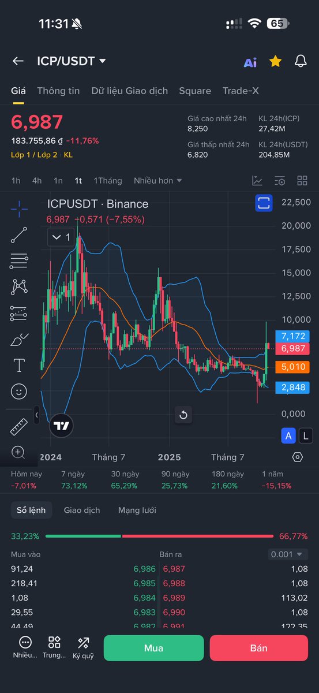
Task: Select the trend line drawing tool
Action: tap(19, 235)
